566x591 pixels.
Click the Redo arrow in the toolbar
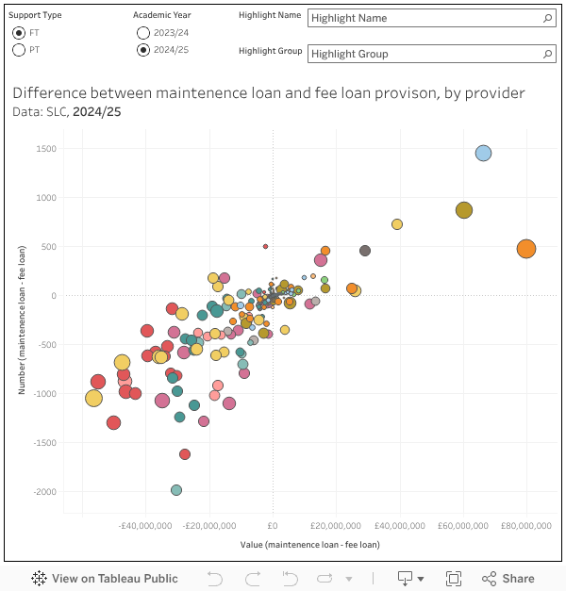coord(252,579)
